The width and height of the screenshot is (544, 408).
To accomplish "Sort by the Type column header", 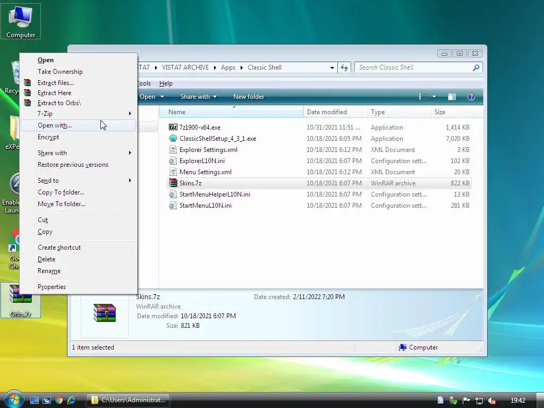I will (399, 112).
